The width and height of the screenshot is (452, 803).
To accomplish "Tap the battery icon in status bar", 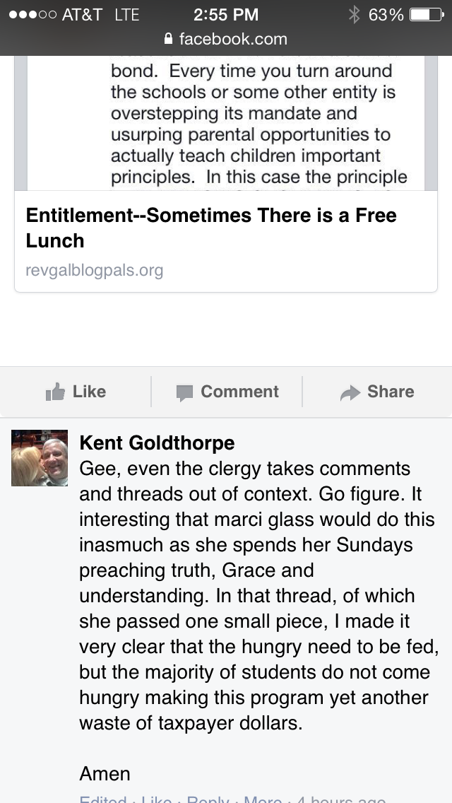I will (426, 14).
